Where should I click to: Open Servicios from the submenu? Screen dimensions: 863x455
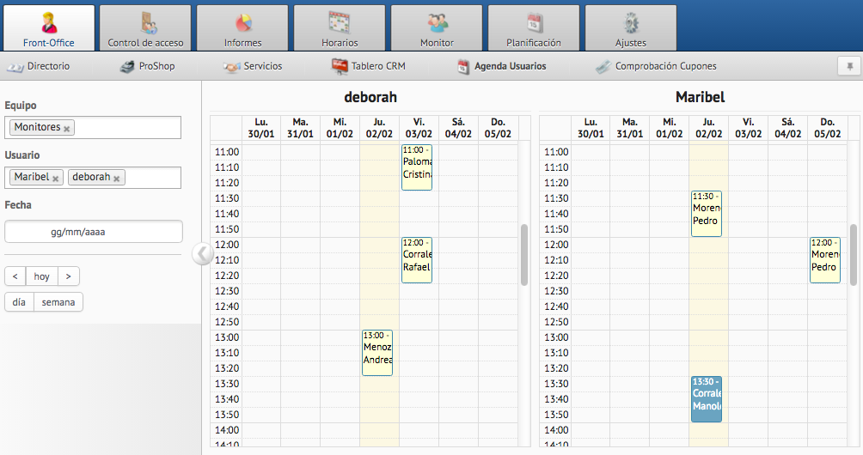click(253, 66)
